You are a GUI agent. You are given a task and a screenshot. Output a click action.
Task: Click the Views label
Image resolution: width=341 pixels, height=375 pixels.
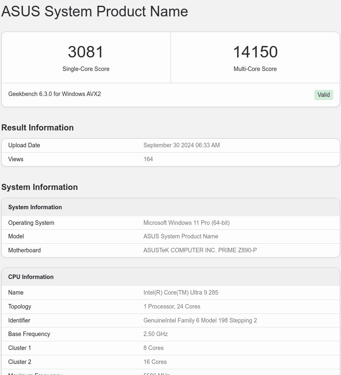click(16, 159)
